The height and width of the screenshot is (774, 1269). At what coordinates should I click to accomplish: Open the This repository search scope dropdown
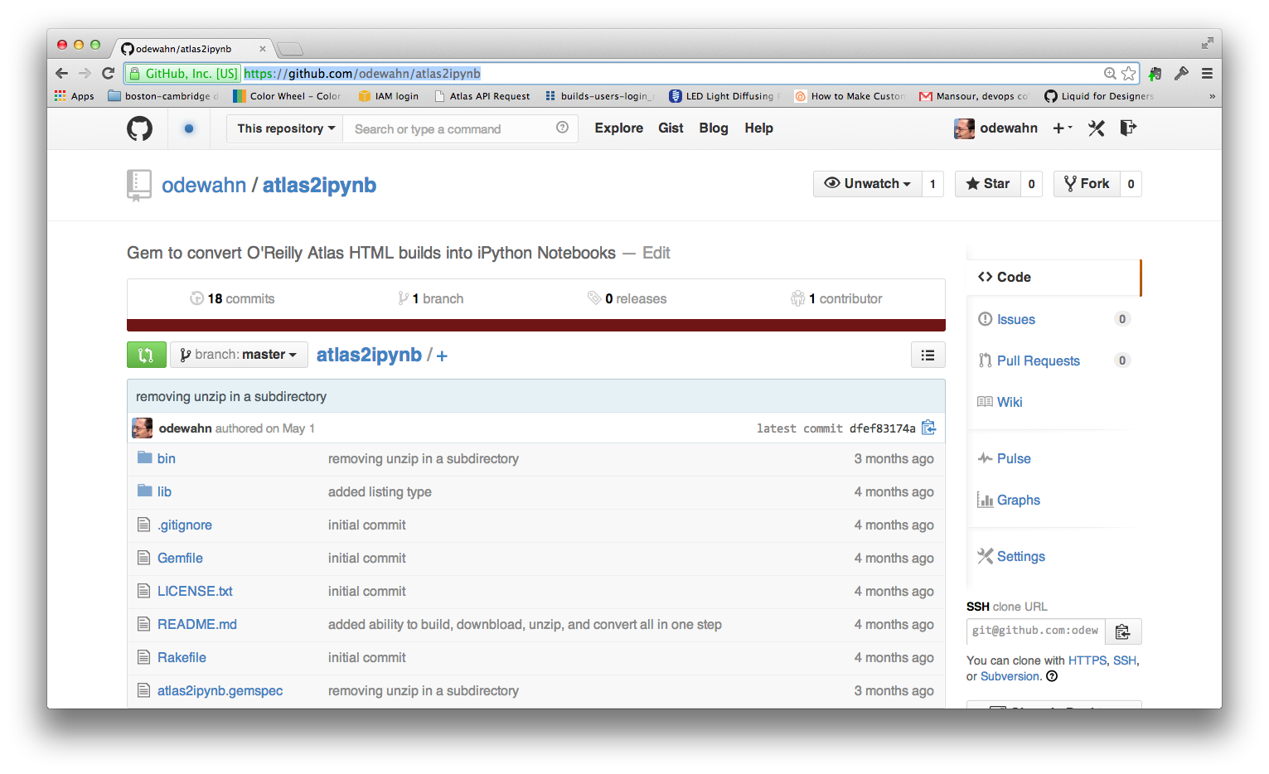[x=285, y=128]
